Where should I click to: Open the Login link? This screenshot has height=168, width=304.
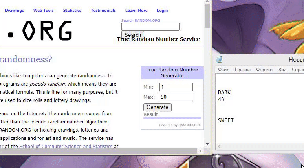[x=162, y=11]
